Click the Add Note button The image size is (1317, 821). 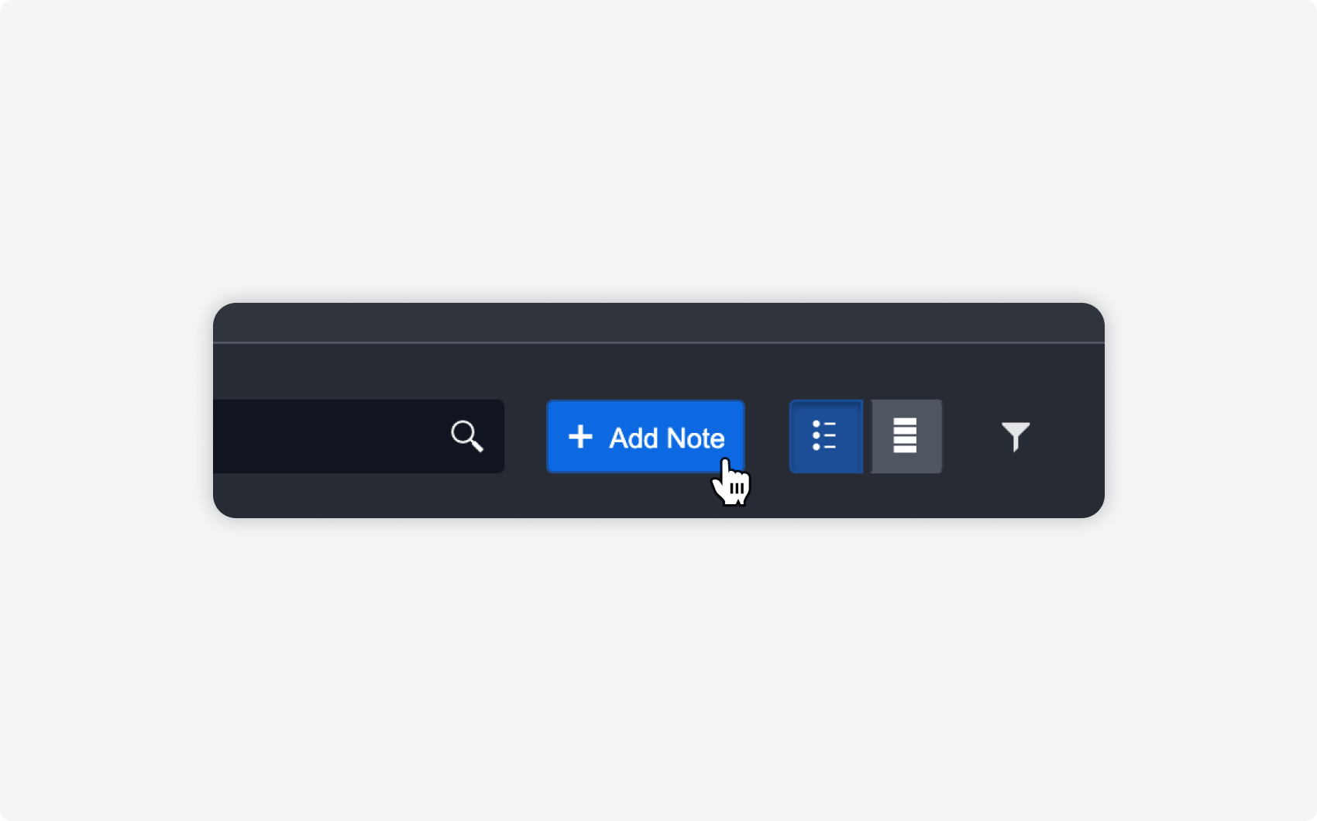[x=645, y=436]
